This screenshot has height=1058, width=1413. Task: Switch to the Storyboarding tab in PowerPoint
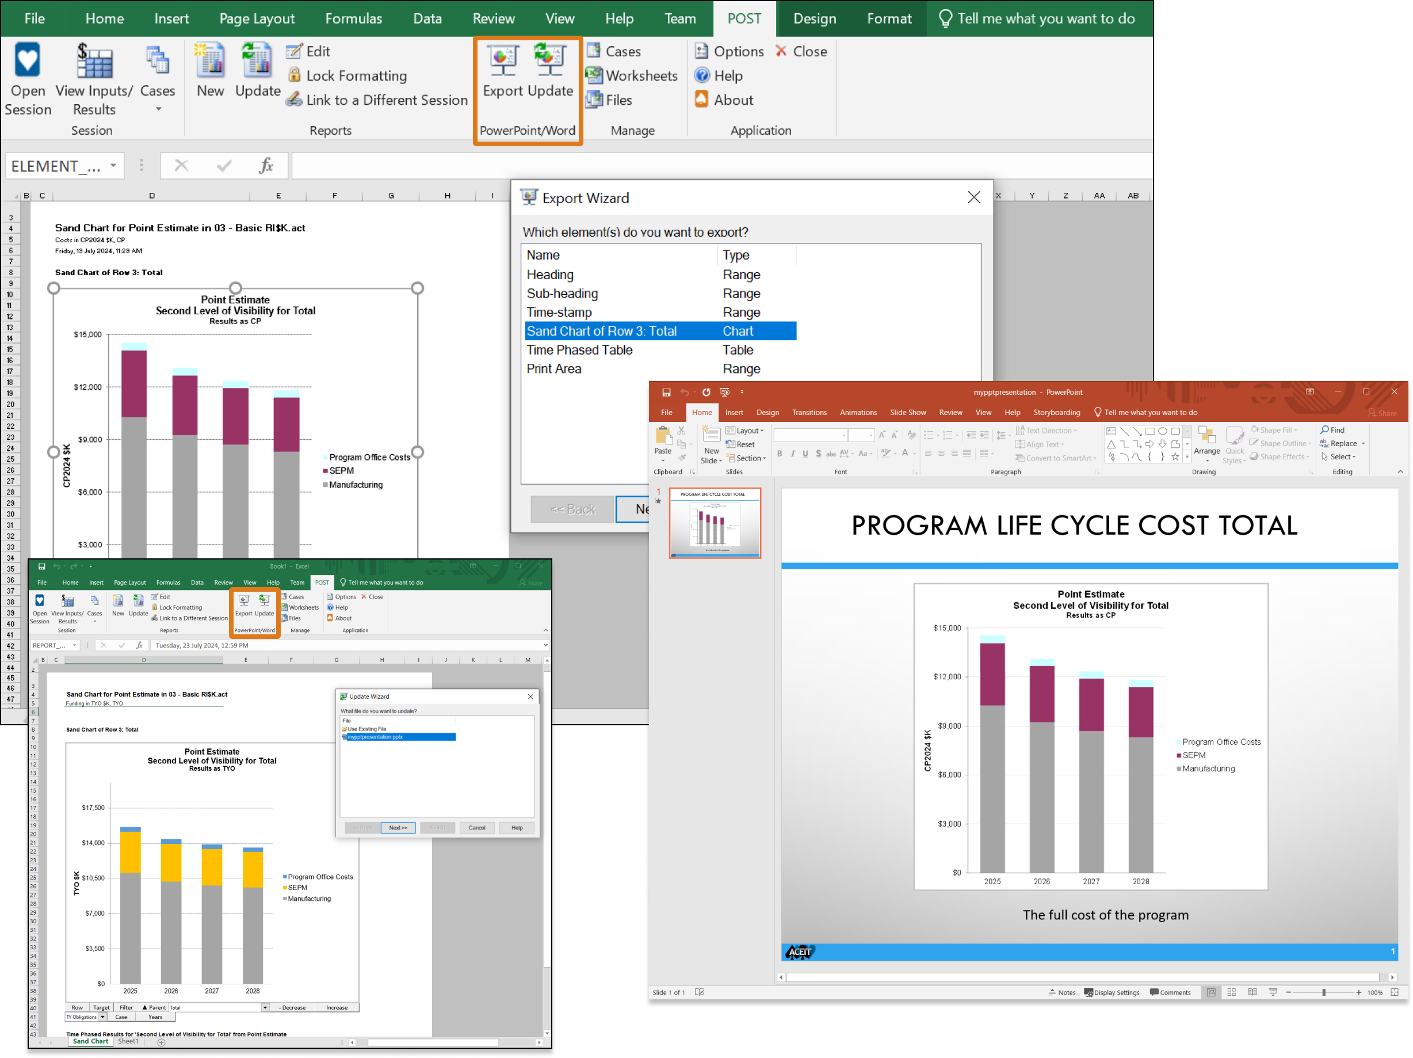tap(1056, 412)
